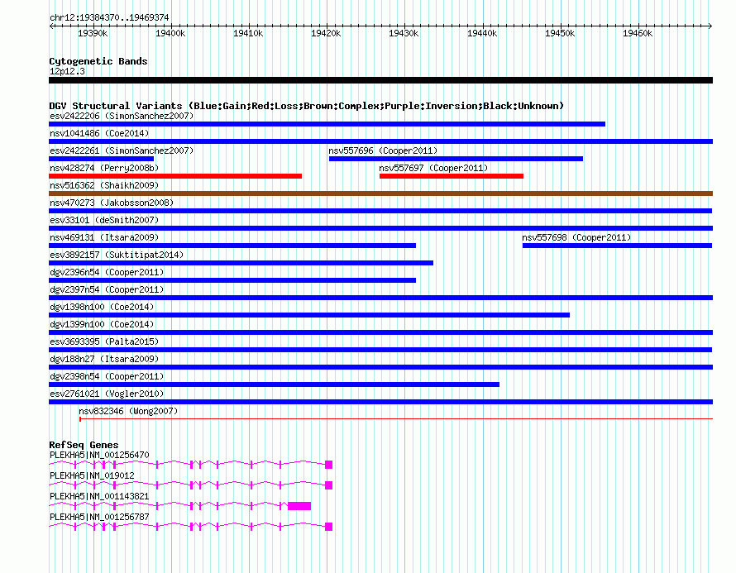Click the 19410k ruler tick label

pos(248,33)
